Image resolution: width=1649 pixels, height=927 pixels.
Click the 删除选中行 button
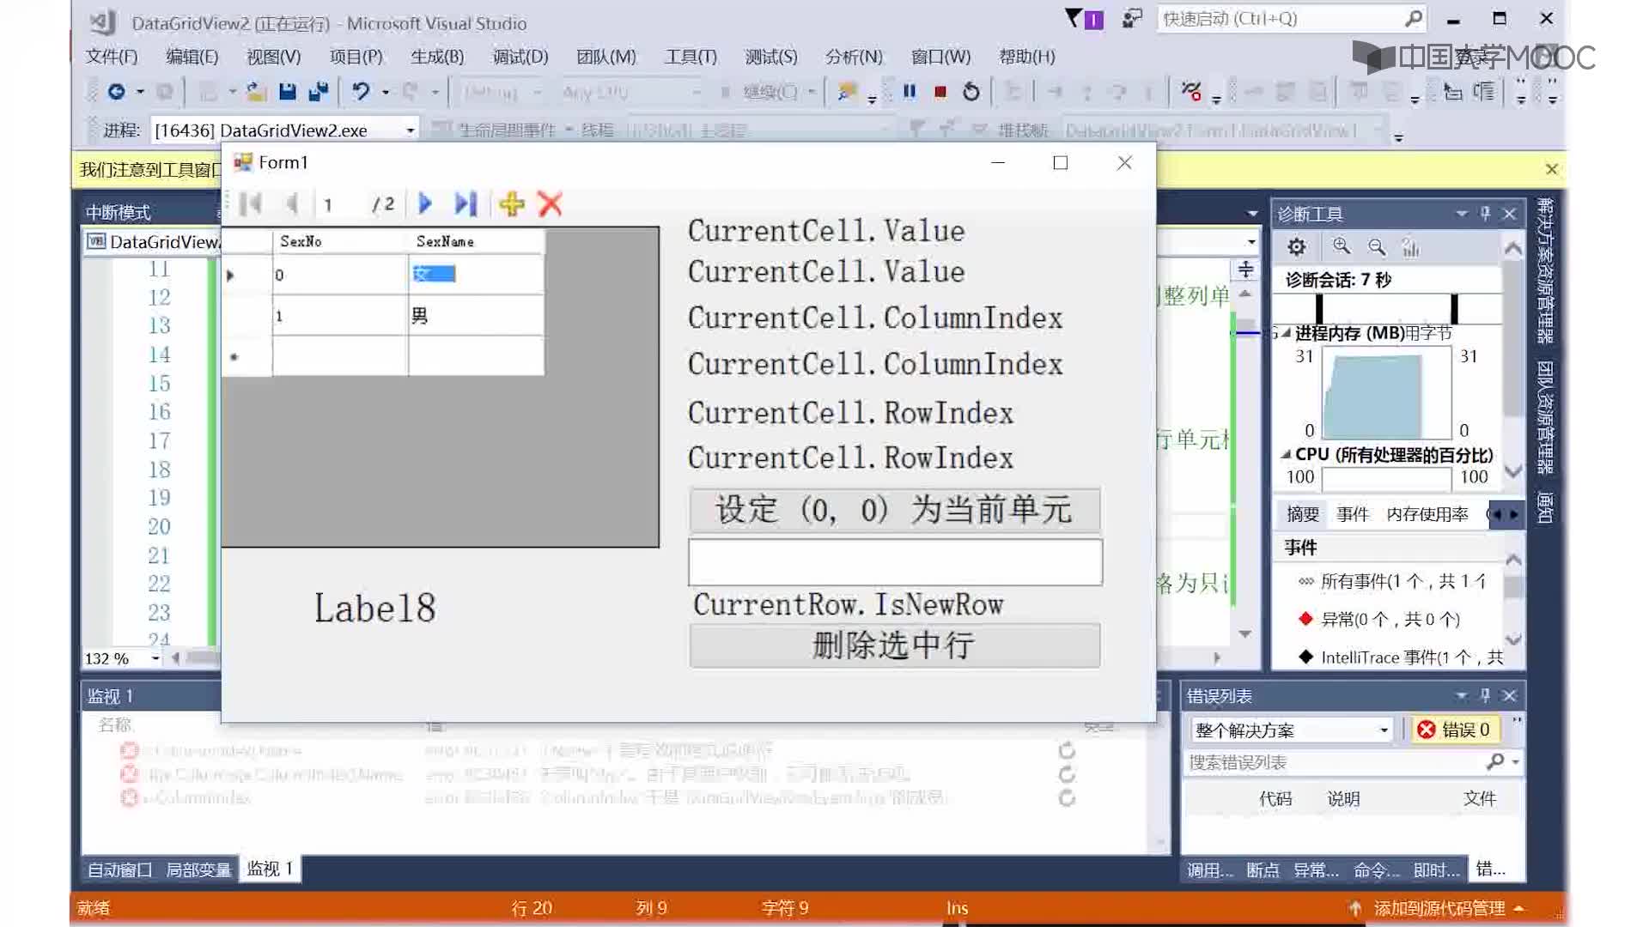pyautogui.click(x=894, y=645)
